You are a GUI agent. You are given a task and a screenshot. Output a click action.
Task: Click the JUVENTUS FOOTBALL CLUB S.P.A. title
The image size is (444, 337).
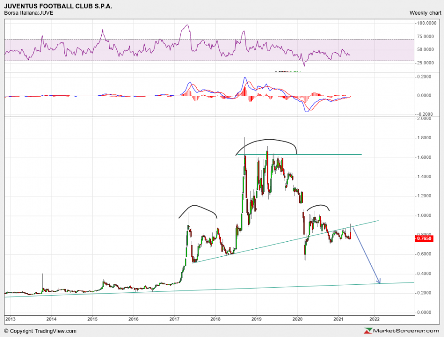[x=58, y=6]
